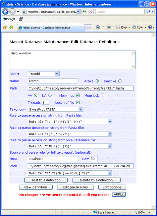This screenshot has height=216, width=157.
Task: Open the zoom level 100% control
Action: tap(142, 212)
